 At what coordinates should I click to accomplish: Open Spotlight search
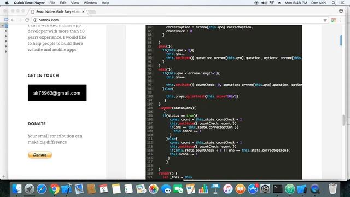tap(334, 3)
